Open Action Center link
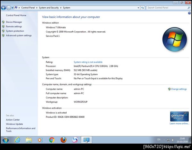 click(13, 120)
